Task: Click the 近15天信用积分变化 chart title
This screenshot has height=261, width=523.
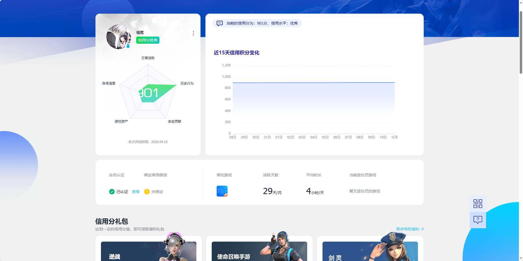Action: tap(237, 53)
